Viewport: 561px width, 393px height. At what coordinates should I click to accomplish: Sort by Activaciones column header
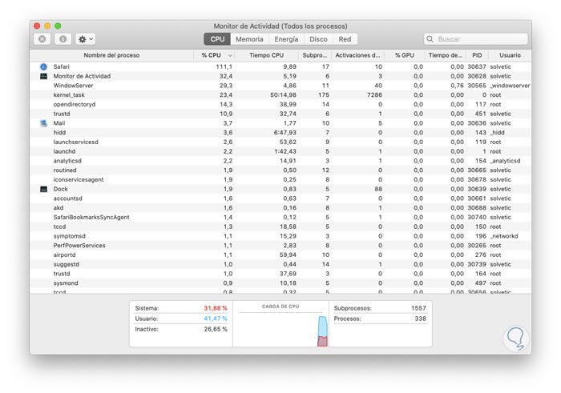(x=357, y=55)
